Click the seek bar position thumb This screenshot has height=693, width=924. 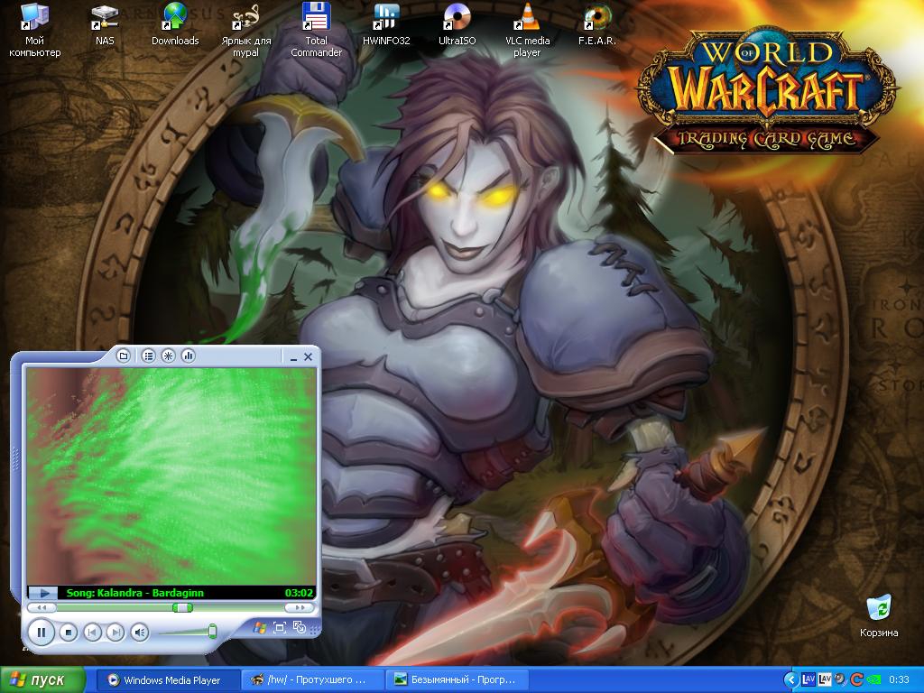[x=182, y=607]
